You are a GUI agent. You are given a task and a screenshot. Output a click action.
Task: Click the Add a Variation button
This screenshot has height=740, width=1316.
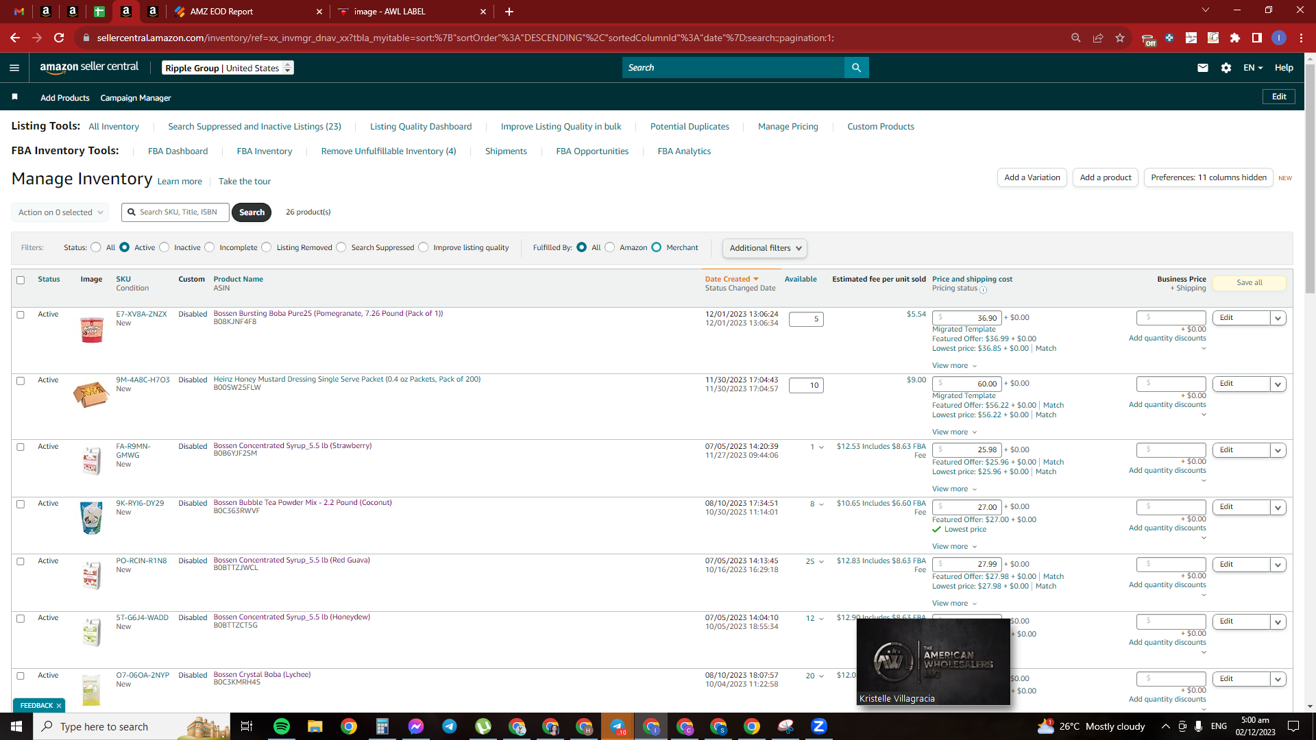tap(1032, 177)
